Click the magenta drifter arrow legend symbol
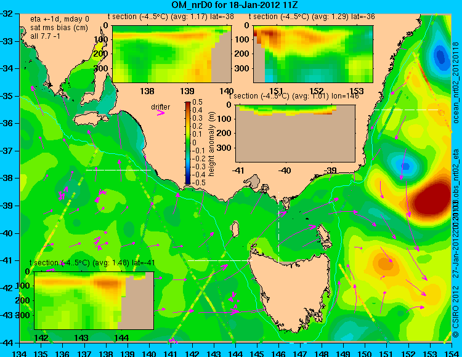This screenshot has height=357, width=462. click(x=161, y=113)
